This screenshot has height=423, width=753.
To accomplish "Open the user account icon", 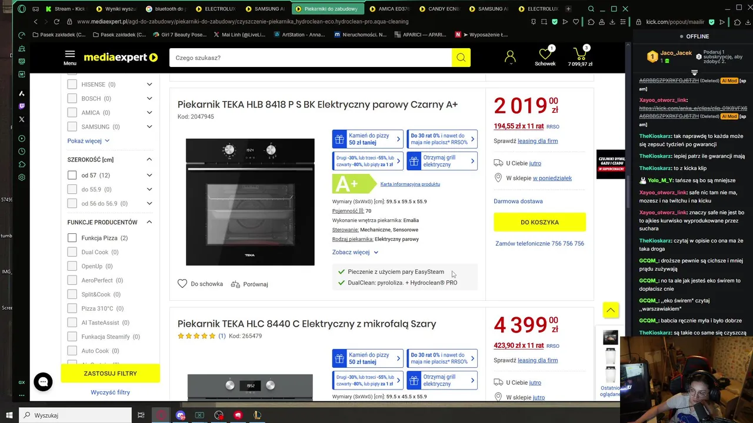I will pyautogui.click(x=510, y=57).
